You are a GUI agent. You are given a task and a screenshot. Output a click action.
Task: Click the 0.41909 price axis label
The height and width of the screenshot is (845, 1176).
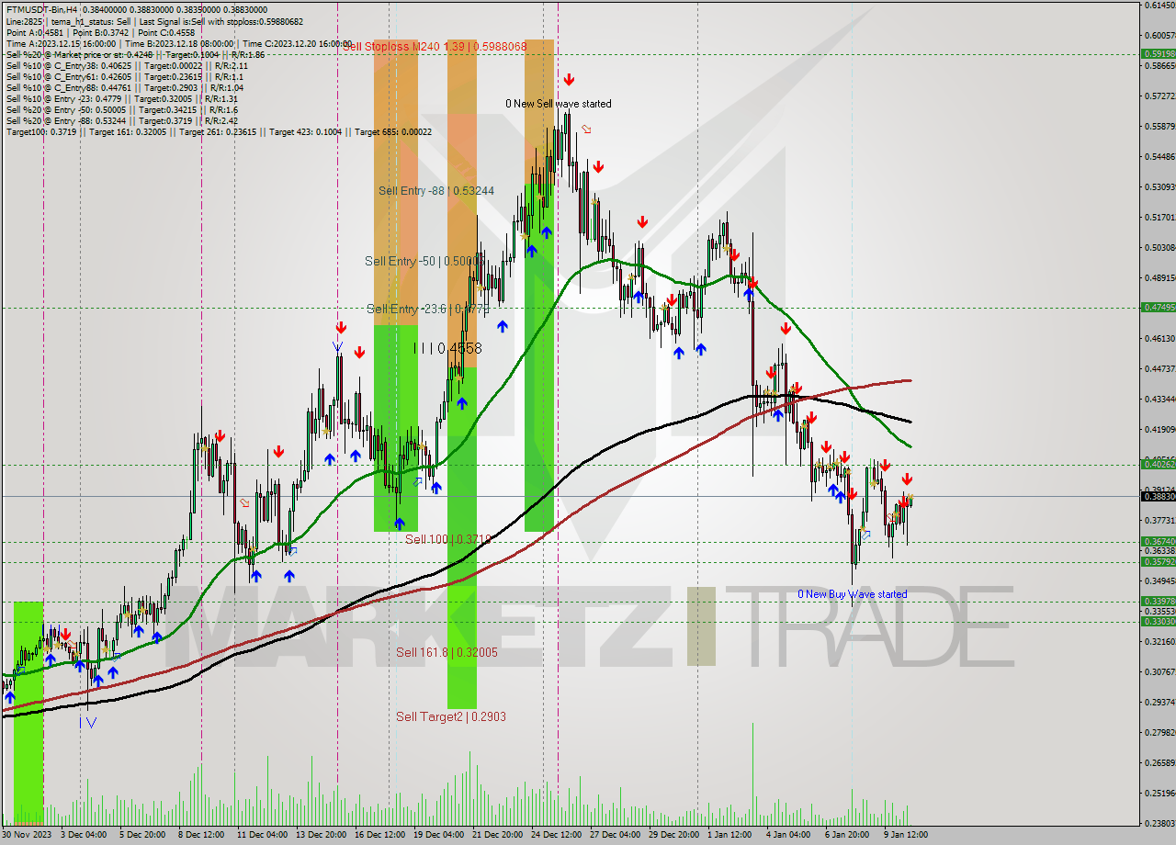1160,429
